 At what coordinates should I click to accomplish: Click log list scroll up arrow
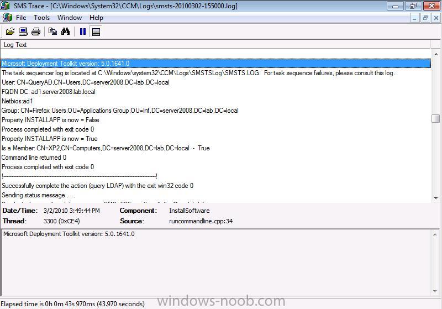click(x=436, y=54)
